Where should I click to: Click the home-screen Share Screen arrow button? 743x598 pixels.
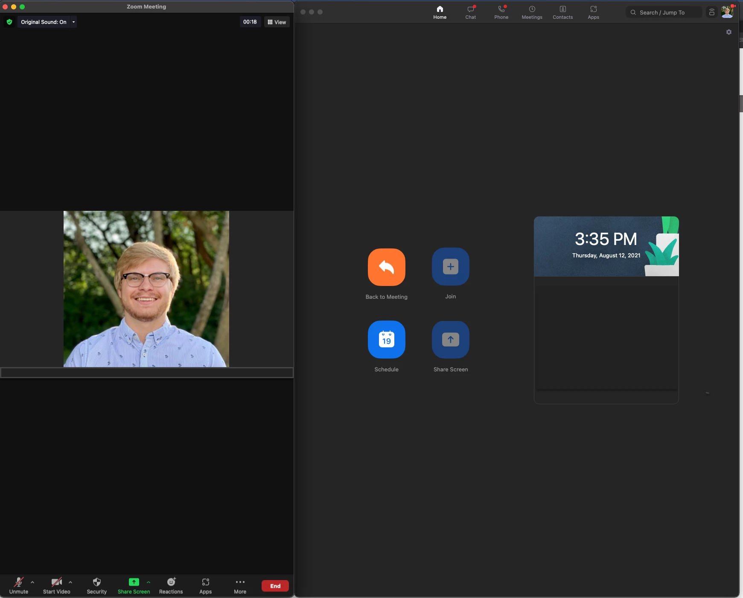[x=451, y=340]
